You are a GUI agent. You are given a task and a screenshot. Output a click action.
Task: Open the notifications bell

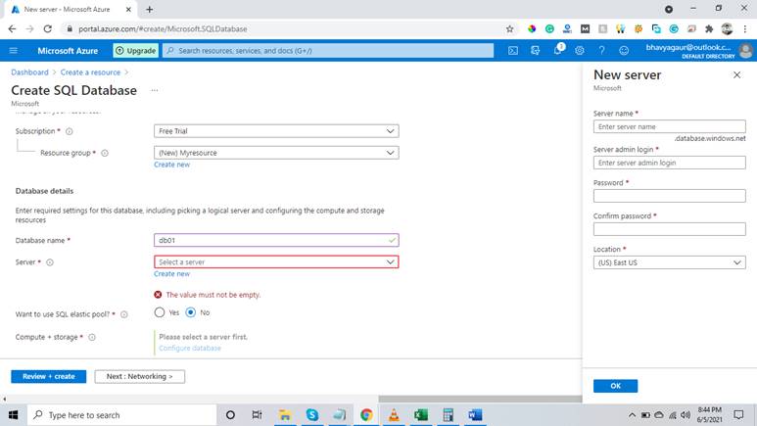[x=557, y=50]
